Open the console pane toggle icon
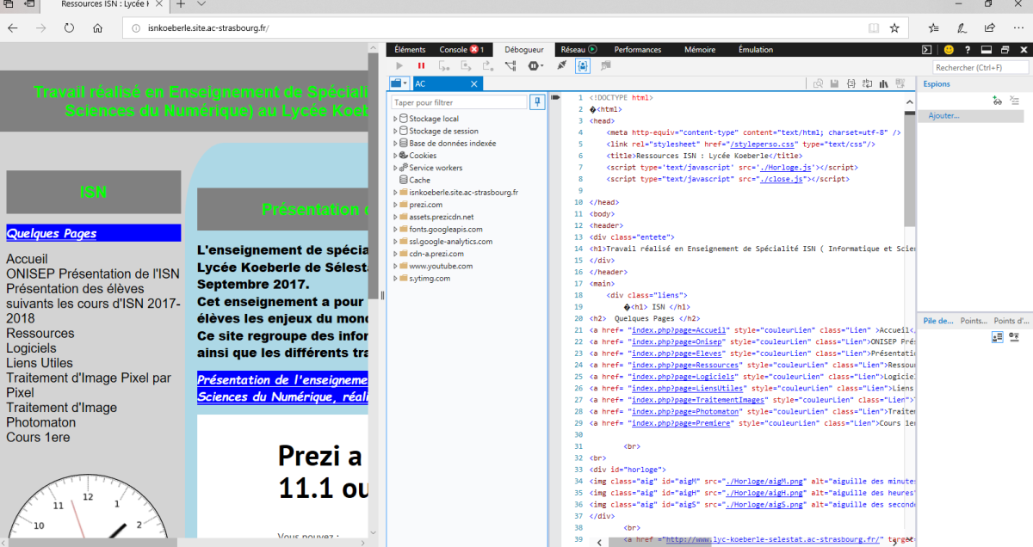 pos(926,50)
